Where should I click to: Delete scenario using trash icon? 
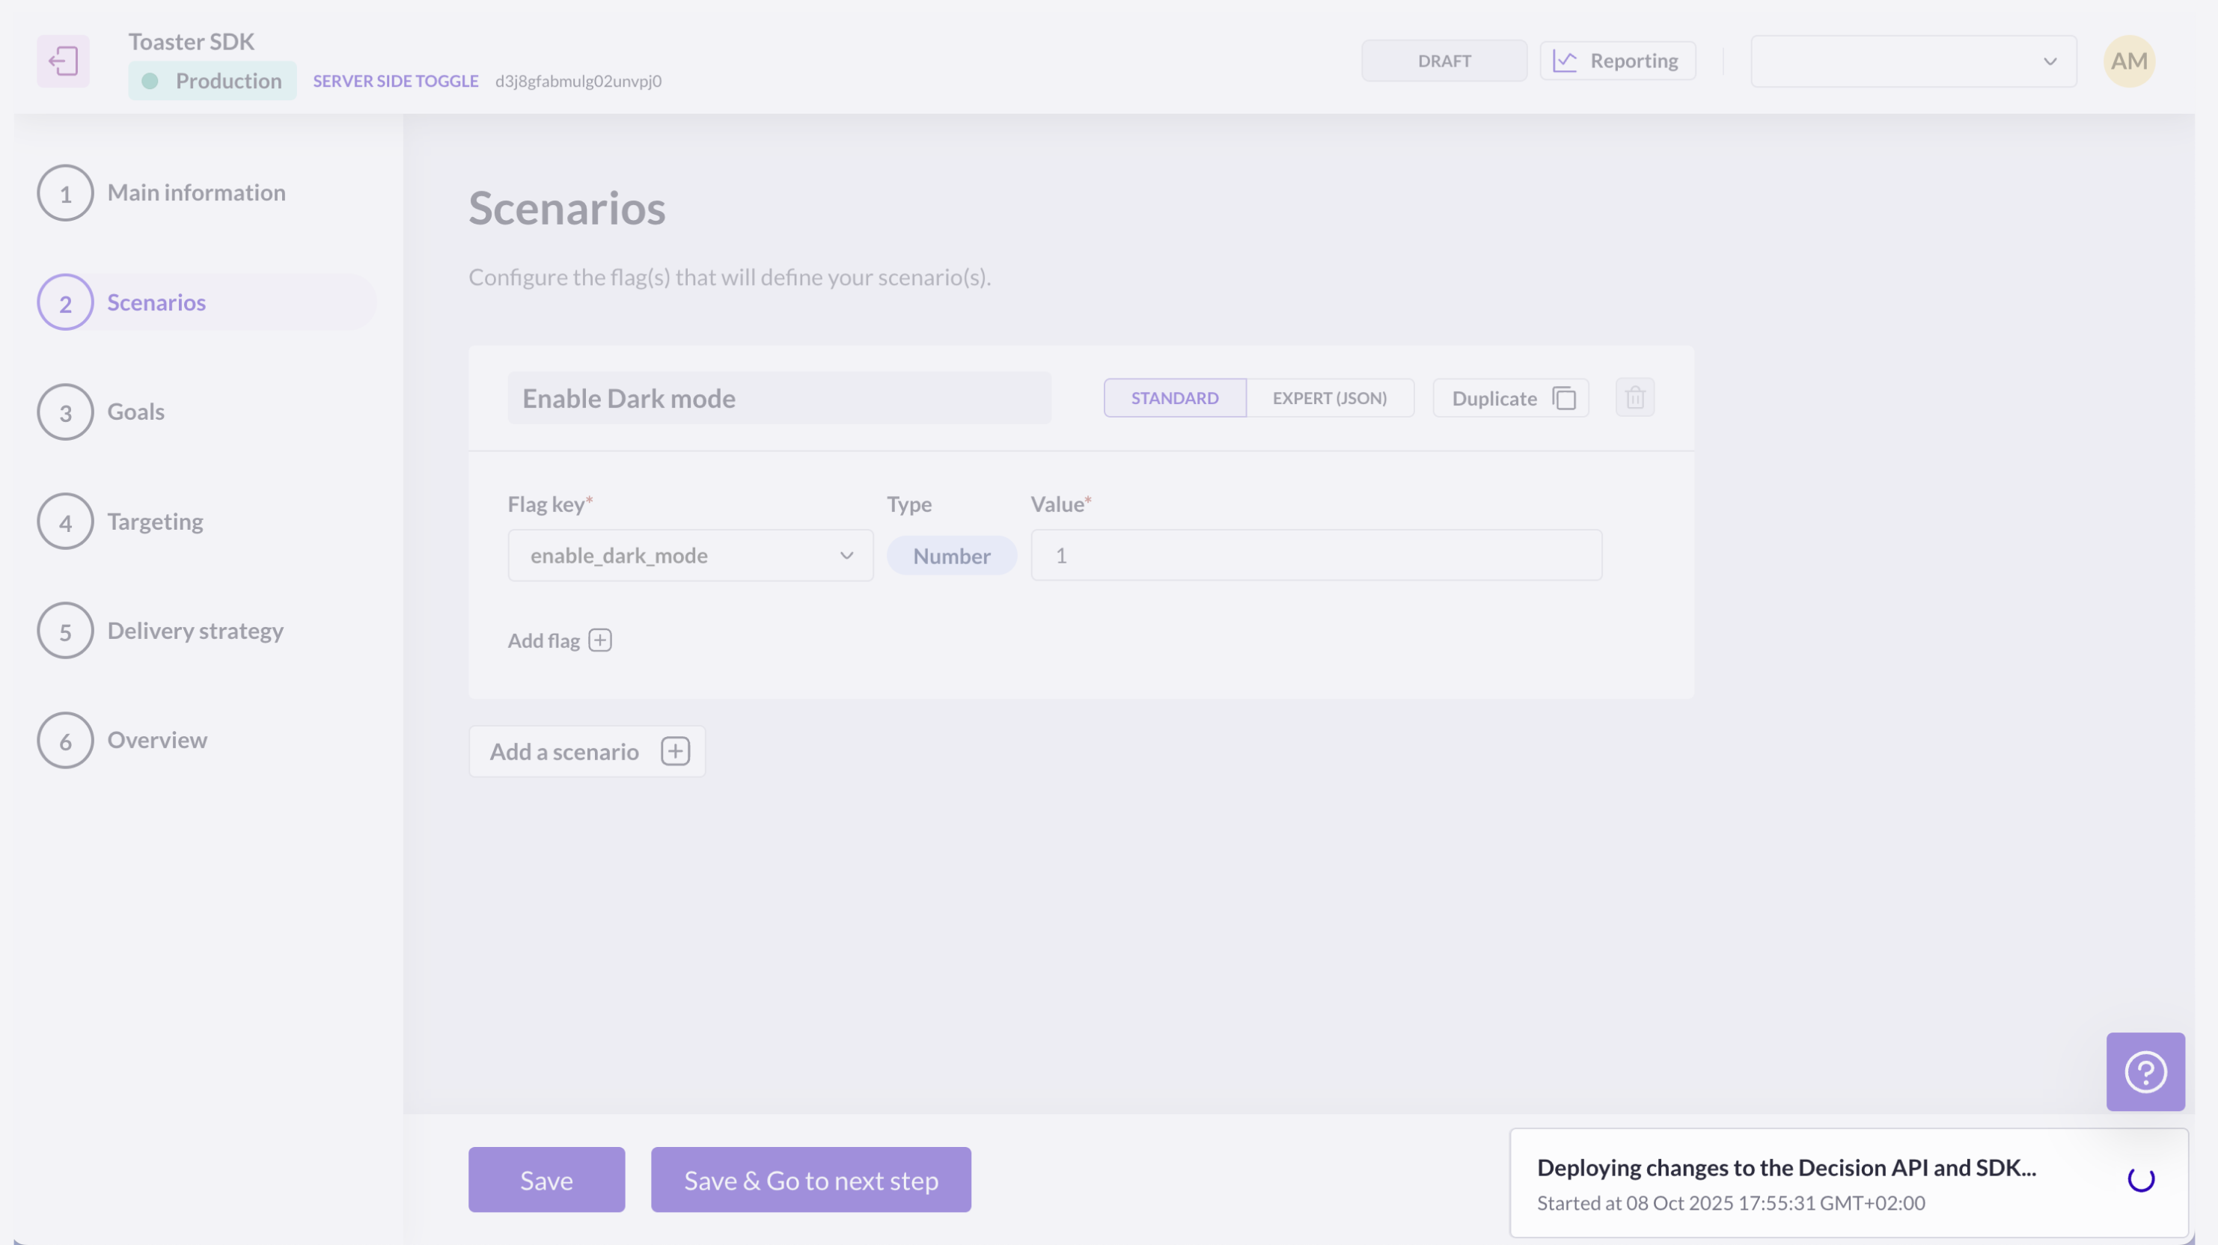[1634, 398]
